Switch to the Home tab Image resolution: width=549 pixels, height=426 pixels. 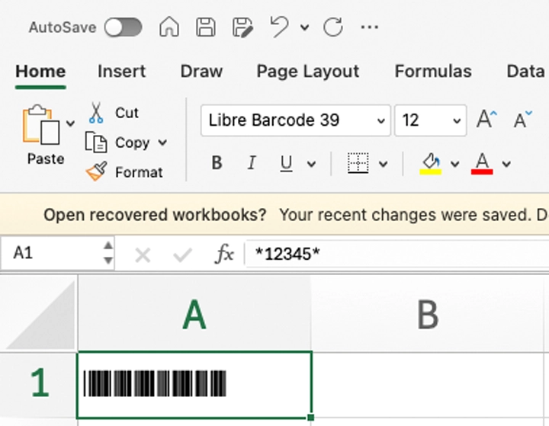(40, 72)
